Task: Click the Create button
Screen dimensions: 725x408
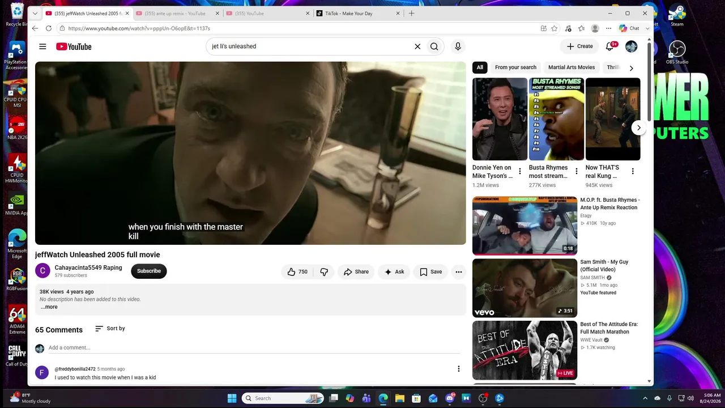Action: point(579,46)
